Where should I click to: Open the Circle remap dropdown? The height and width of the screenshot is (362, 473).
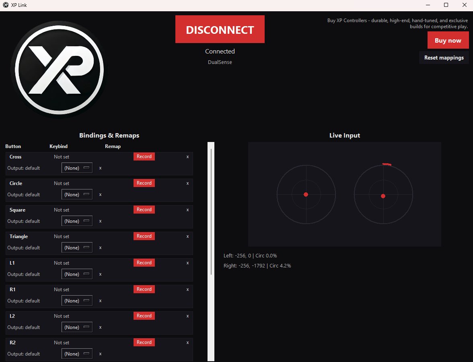tap(77, 195)
